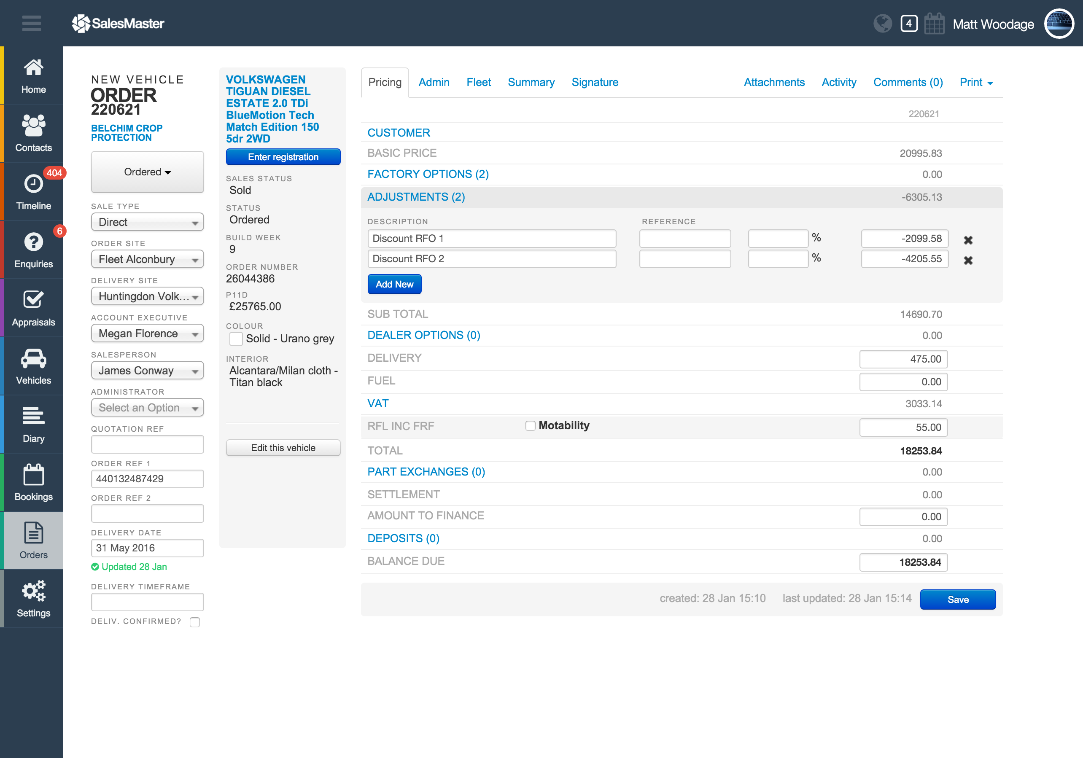This screenshot has width=1083, height=758.
Task: Open the Contacts sidebar icon
Action: click(33, 133)
